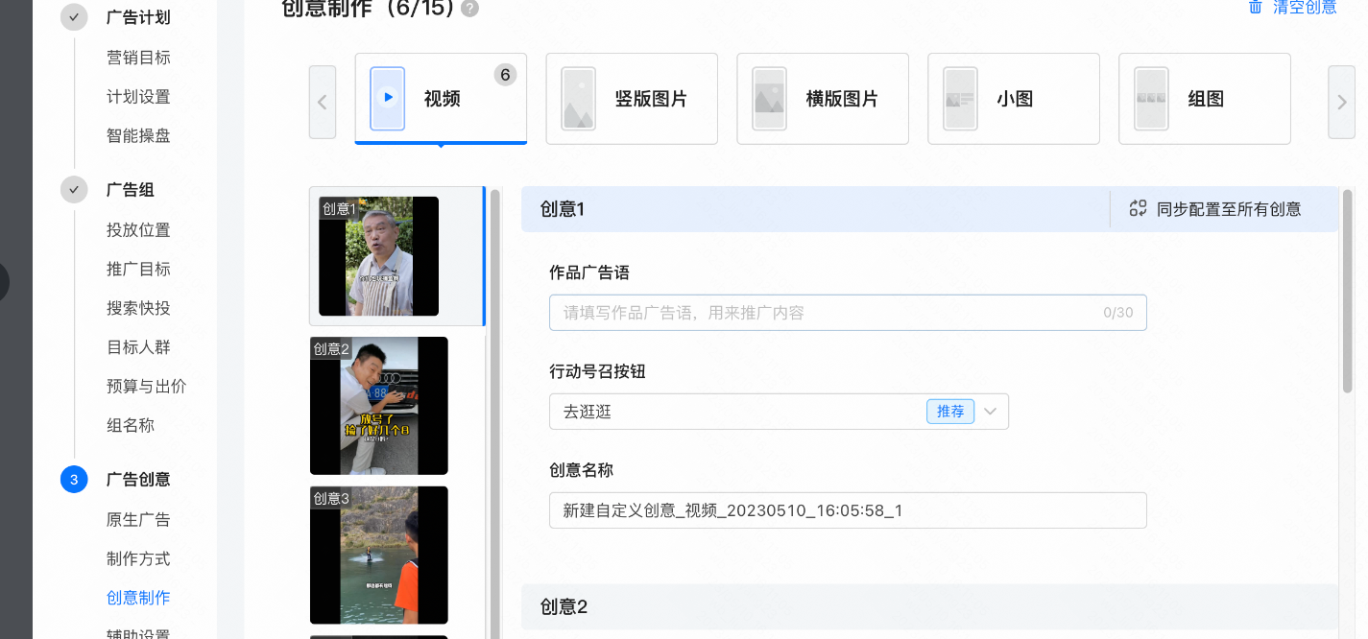Click the thumbnail icon on the 小图 card
1368x639 pixels.
point(959,99)
